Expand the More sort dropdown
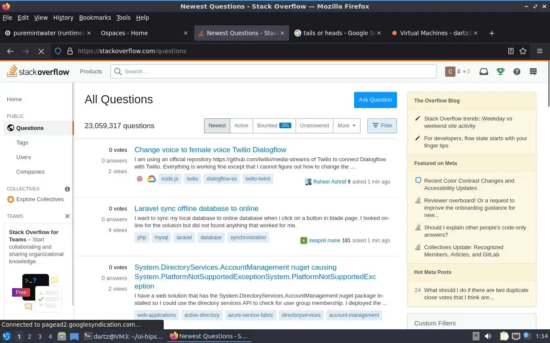 tap(347, 126)
